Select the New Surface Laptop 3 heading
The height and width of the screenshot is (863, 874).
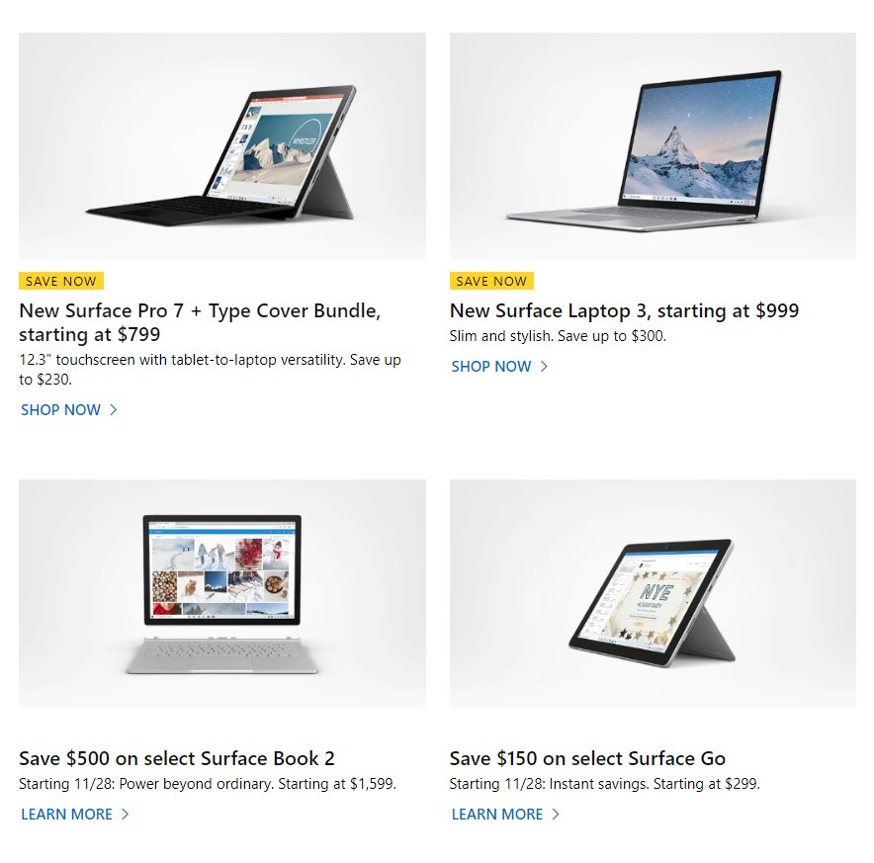click(624, 310)
